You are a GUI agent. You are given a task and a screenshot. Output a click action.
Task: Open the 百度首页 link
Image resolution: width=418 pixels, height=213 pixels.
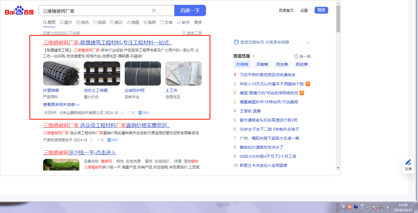tap(286, 10)
